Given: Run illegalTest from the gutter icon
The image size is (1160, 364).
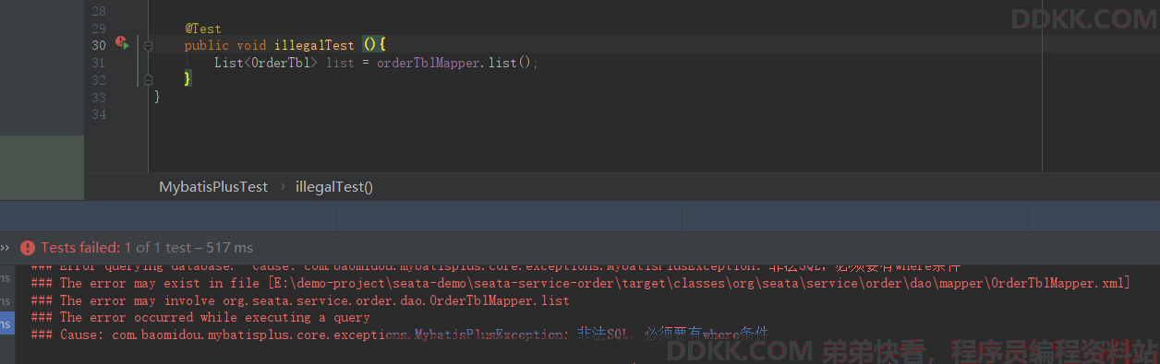Looking at the screenshot, I should pos(122,43).
